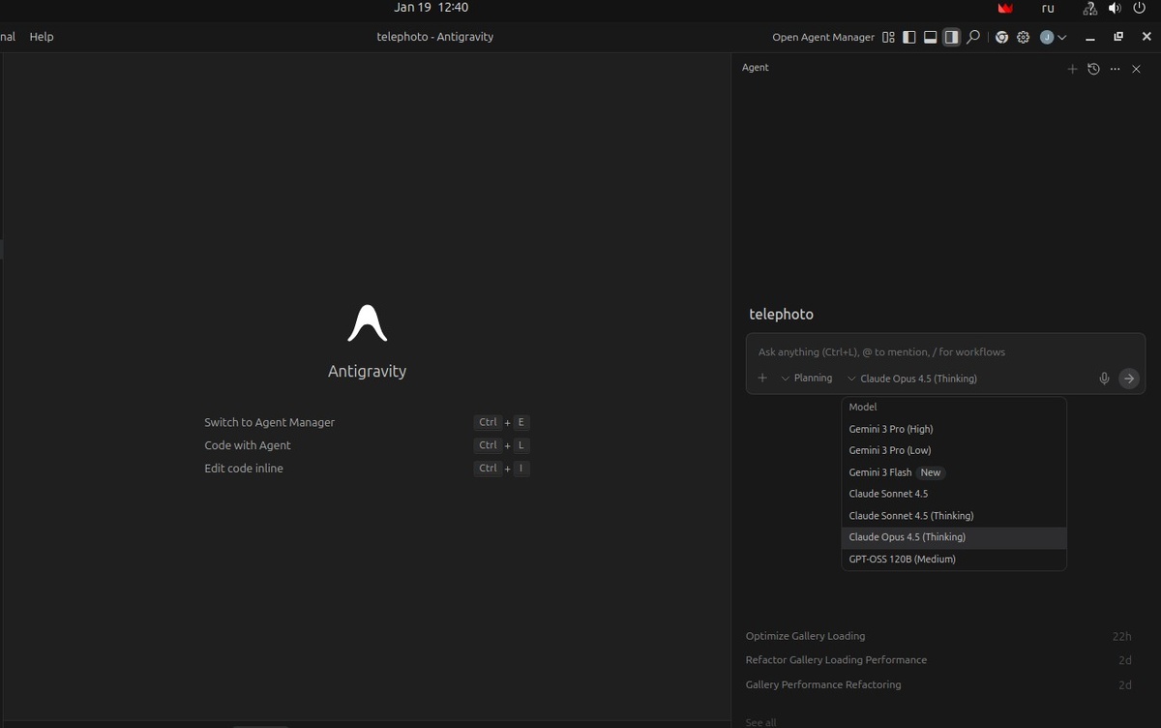Click the search magnifier in the title bar
Viewport: 1161px width, 728px height.
(x=973, y=37)
